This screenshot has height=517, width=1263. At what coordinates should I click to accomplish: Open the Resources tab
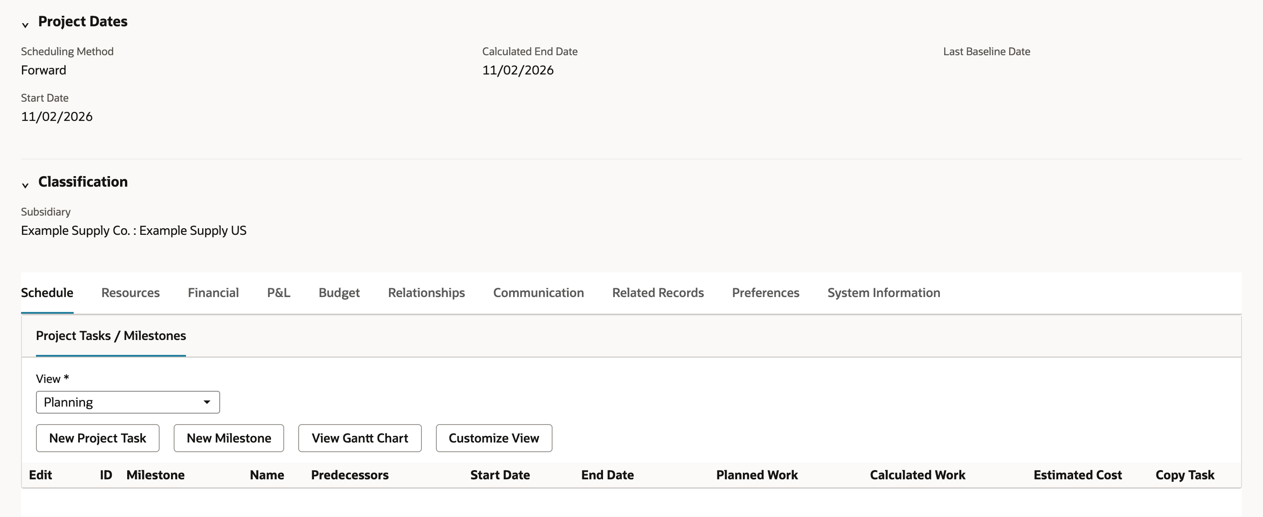(x=130, y=293)
